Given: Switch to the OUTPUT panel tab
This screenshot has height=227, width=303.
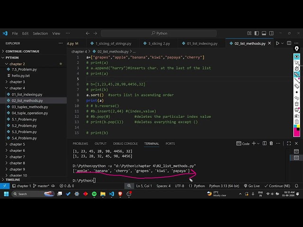Looking at the screenshot, I should (100, 143).
